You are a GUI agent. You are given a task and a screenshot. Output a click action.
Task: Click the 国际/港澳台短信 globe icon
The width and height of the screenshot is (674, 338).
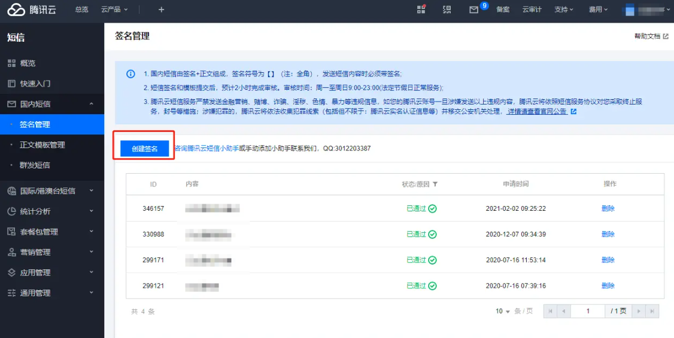click(12, 191)
